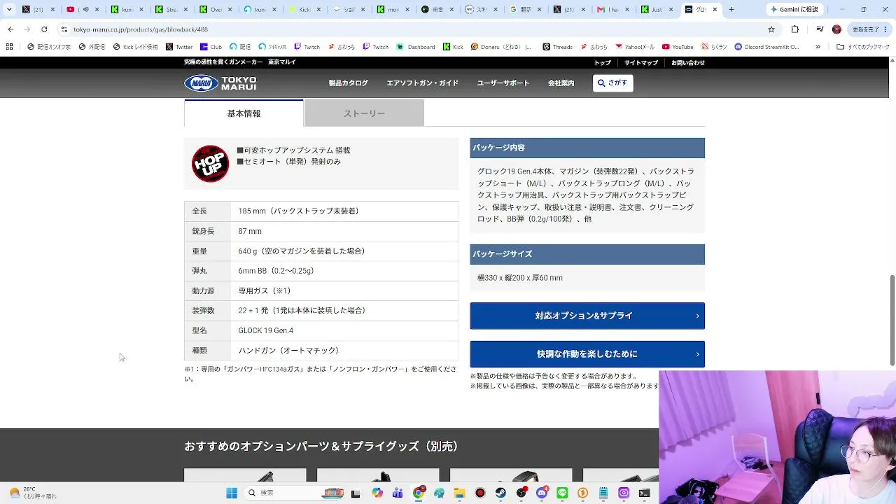Focus the browser address bar URL
The image size is (896, 504).
point(141,29)
